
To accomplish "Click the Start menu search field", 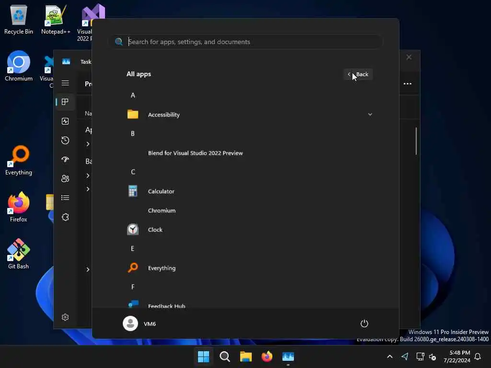I will [245, 42].
